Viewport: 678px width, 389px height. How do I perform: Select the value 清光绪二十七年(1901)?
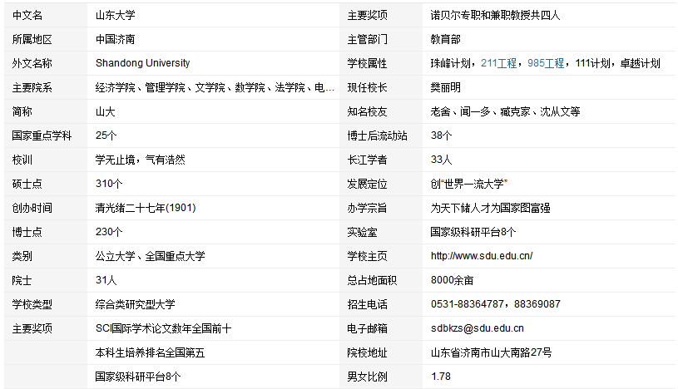[x=146, y=209]
